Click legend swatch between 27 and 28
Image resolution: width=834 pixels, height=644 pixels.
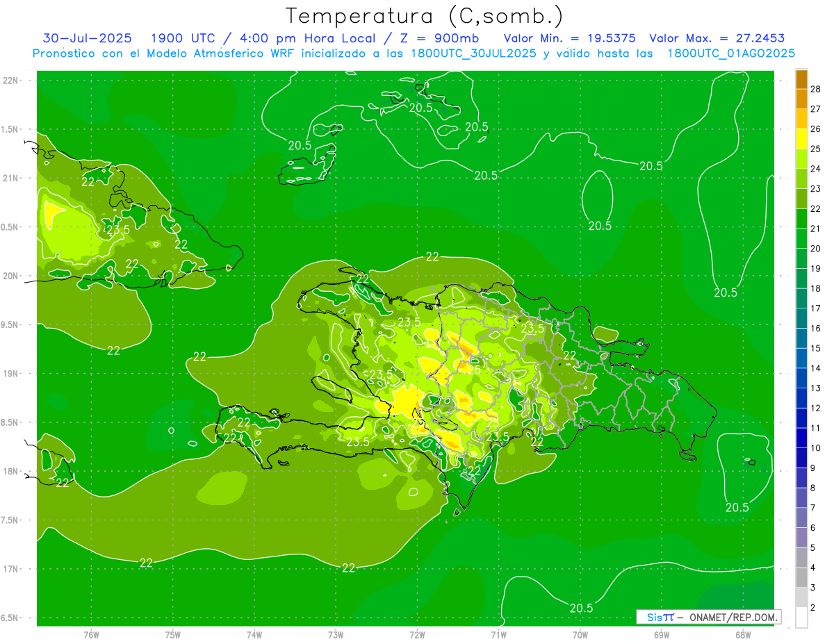(x=802, y=99)
